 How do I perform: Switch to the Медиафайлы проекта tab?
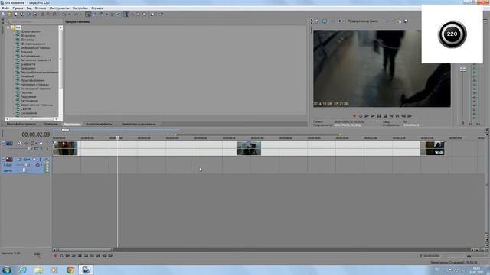[21, 124]
